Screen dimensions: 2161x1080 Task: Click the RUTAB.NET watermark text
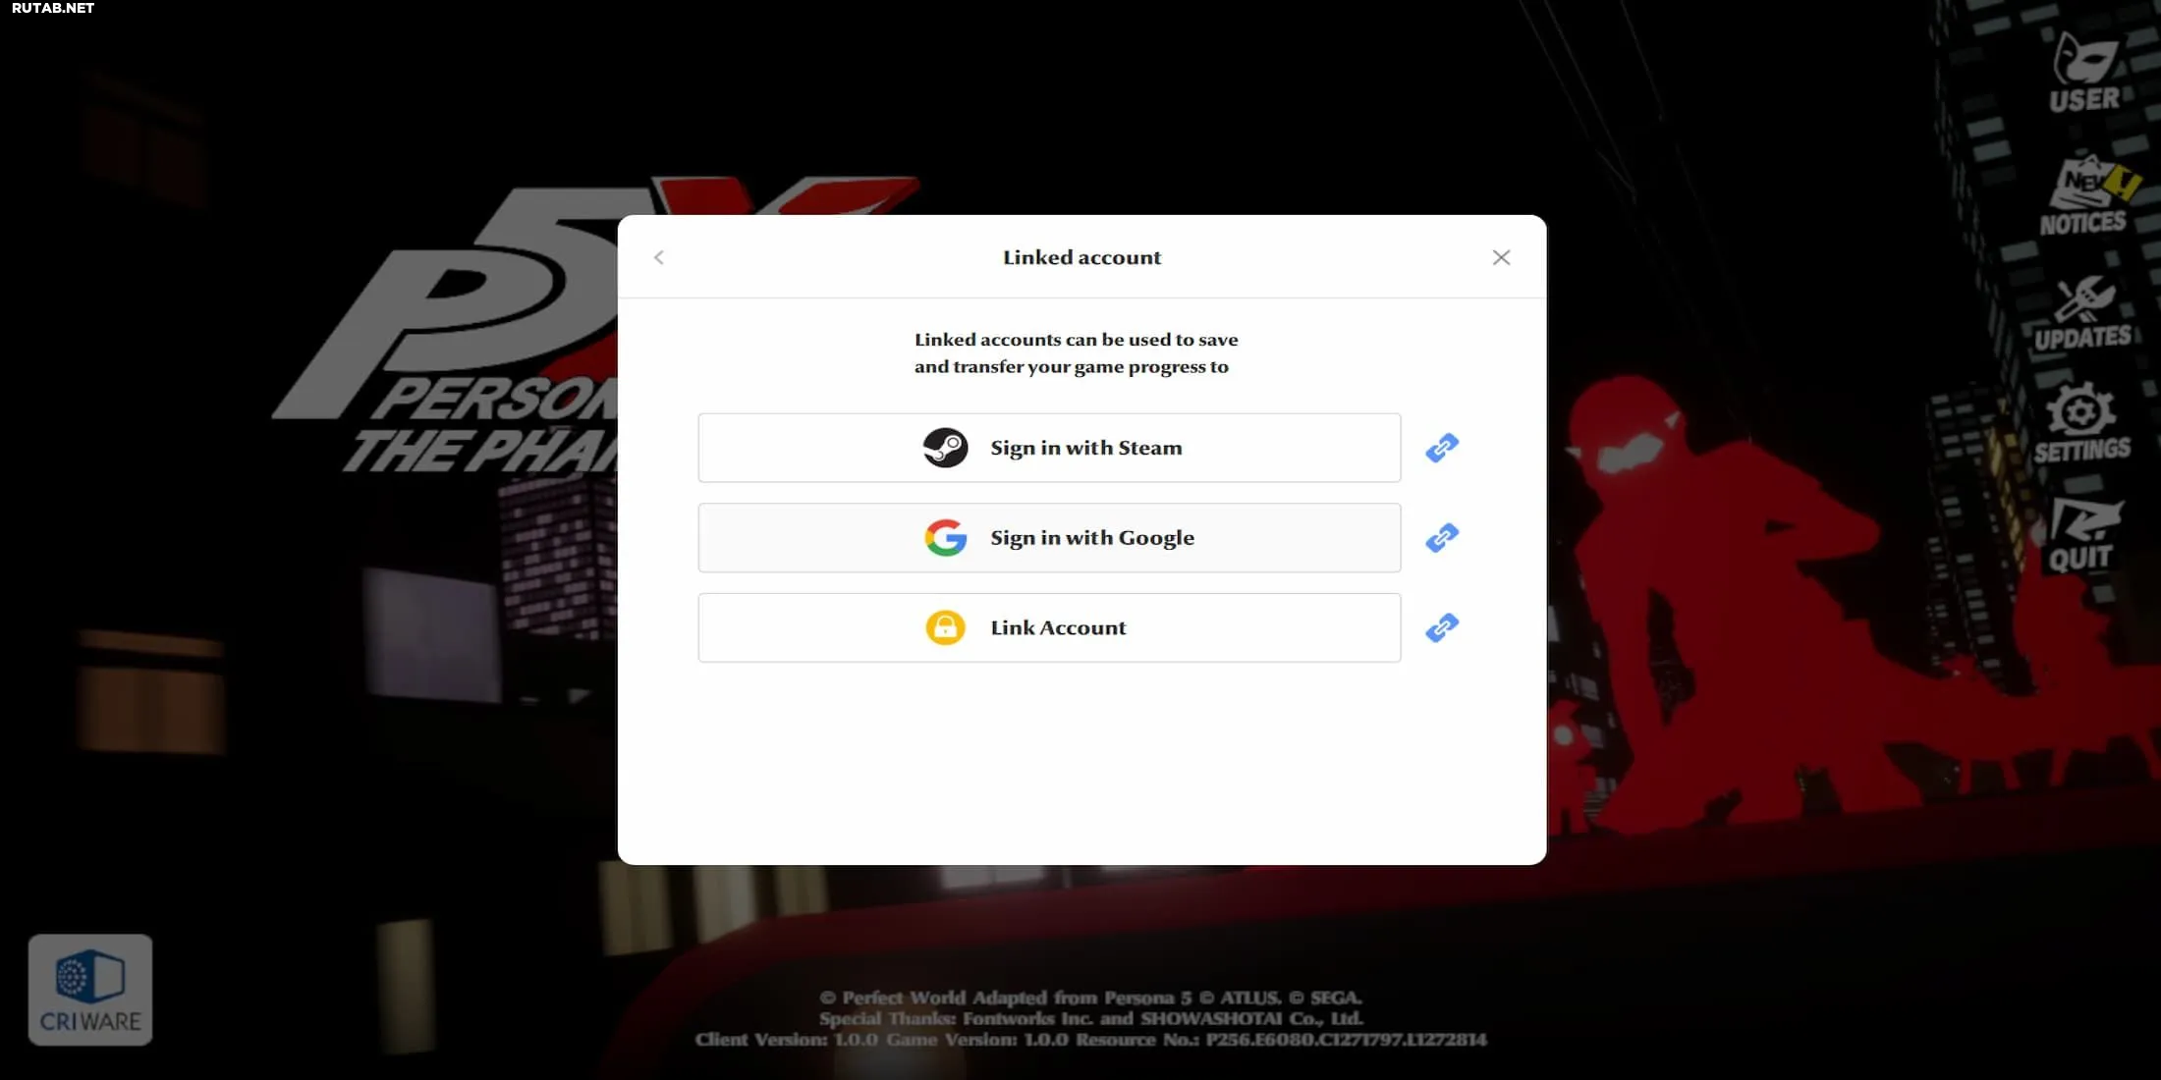[x=53, y=9]
